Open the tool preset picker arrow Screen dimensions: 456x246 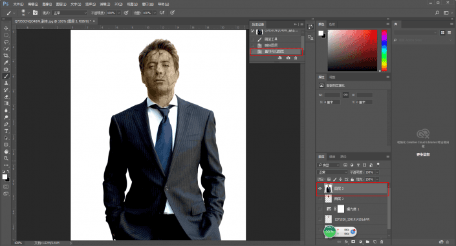(14, 13)
